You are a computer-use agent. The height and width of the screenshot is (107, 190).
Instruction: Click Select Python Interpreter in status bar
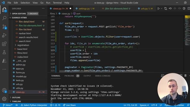(x=34, y=105)
